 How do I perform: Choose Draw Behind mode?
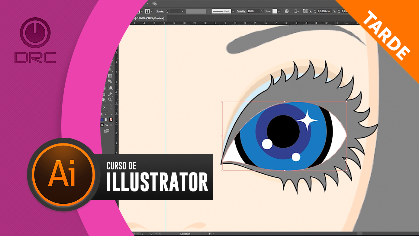[107, 125]
